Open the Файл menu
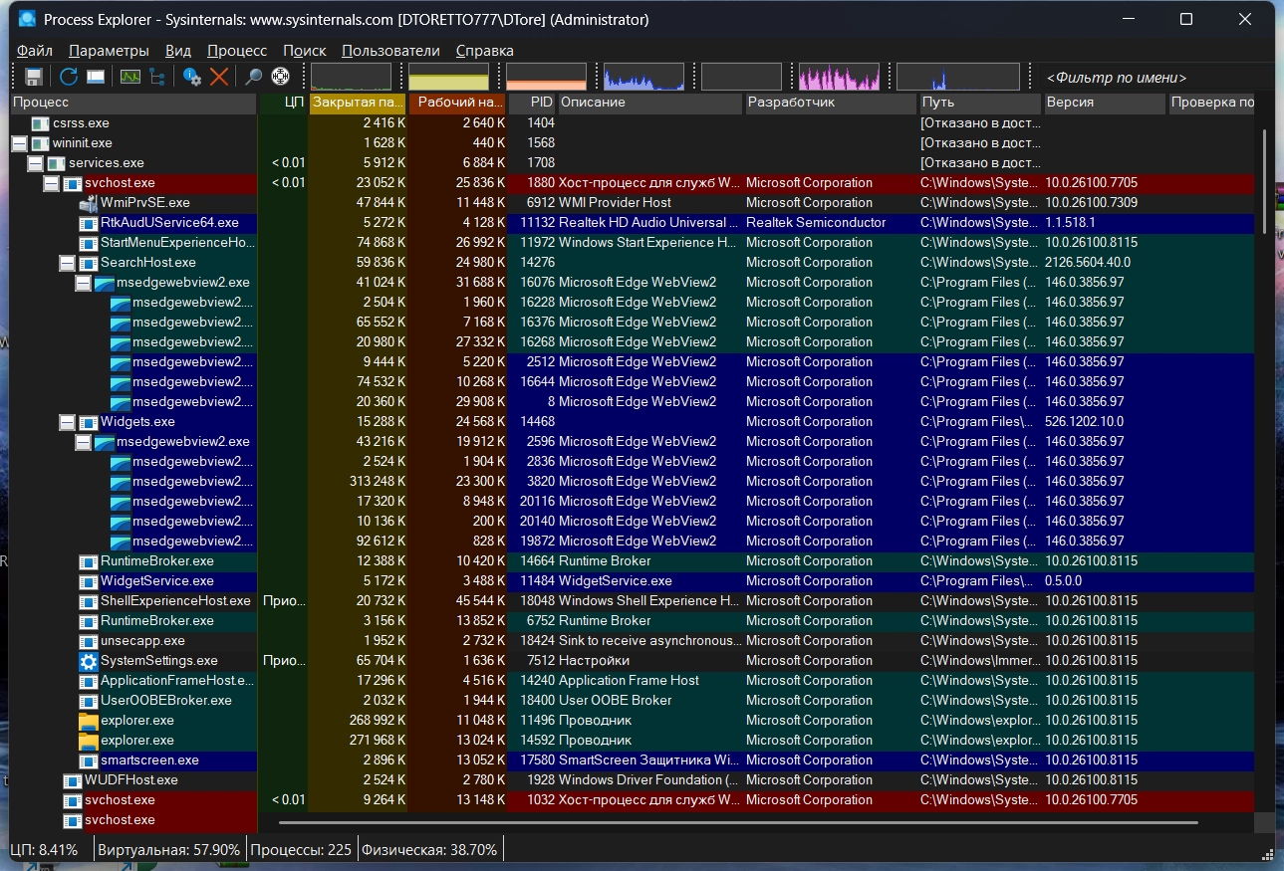Screen dimensions: 1284x871 tap(35, 51)
